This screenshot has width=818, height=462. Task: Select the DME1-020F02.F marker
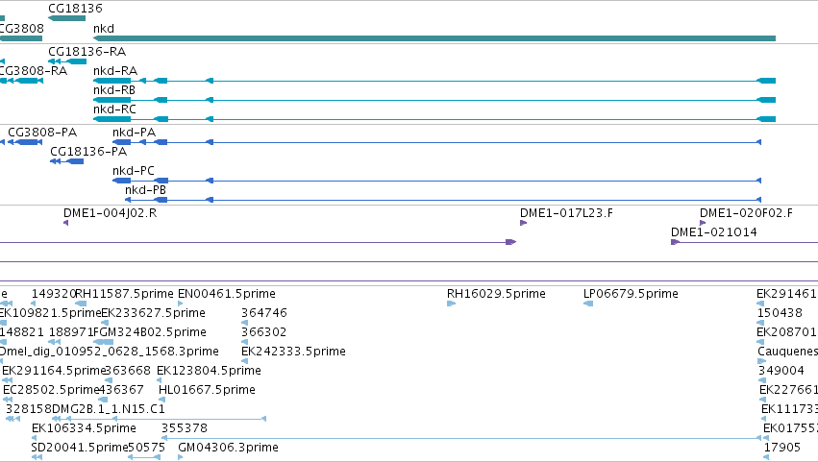(703, 223)
